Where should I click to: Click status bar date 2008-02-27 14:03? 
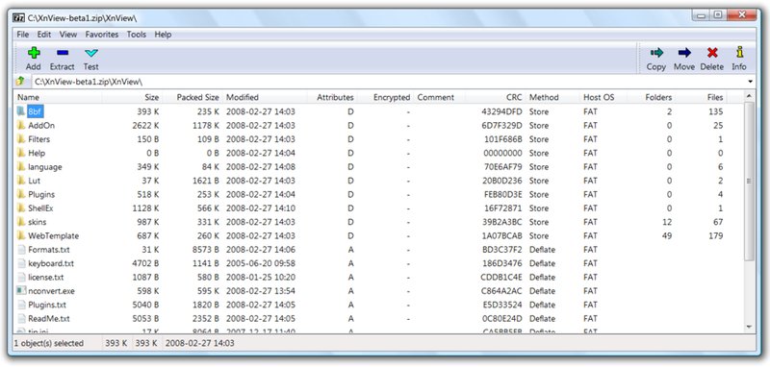[x=200, y=343]
